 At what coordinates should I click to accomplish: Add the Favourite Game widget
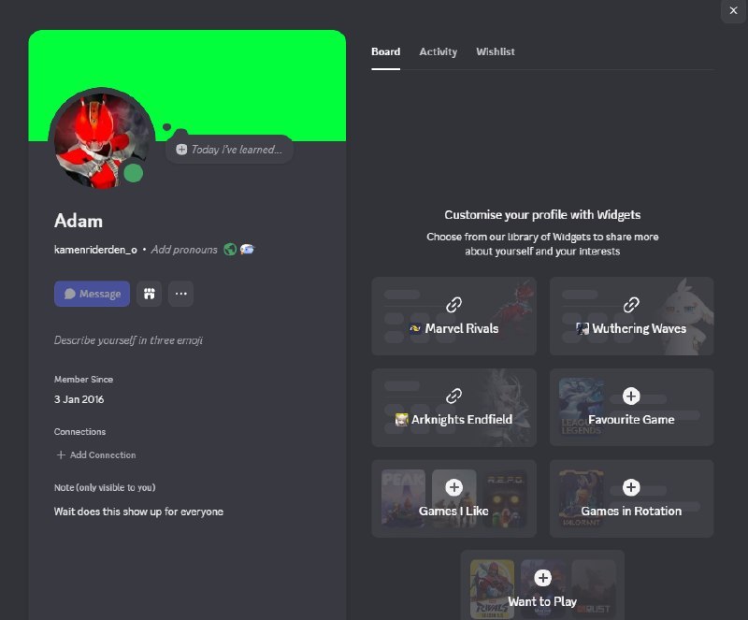pyautogui.click(x=631, y=407)
